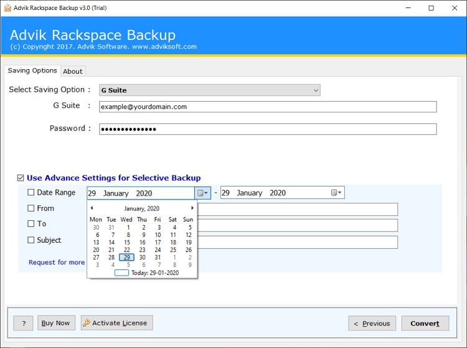Close the Advik Rackspace Backup window

pos(455,8)
